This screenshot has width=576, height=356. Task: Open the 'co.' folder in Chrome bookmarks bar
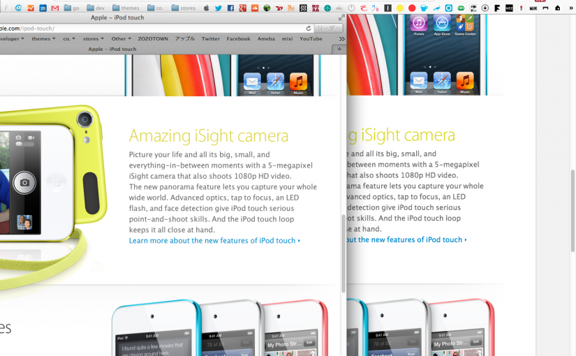pos(156,8)
